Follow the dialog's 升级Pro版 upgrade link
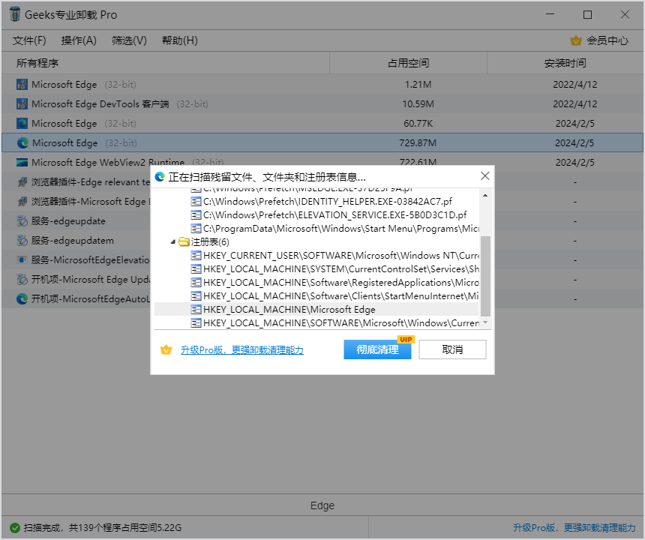 point(241,349)
